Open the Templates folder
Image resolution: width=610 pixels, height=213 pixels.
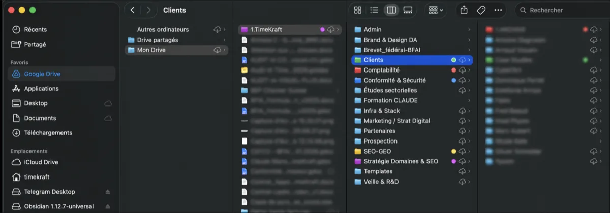412,171
